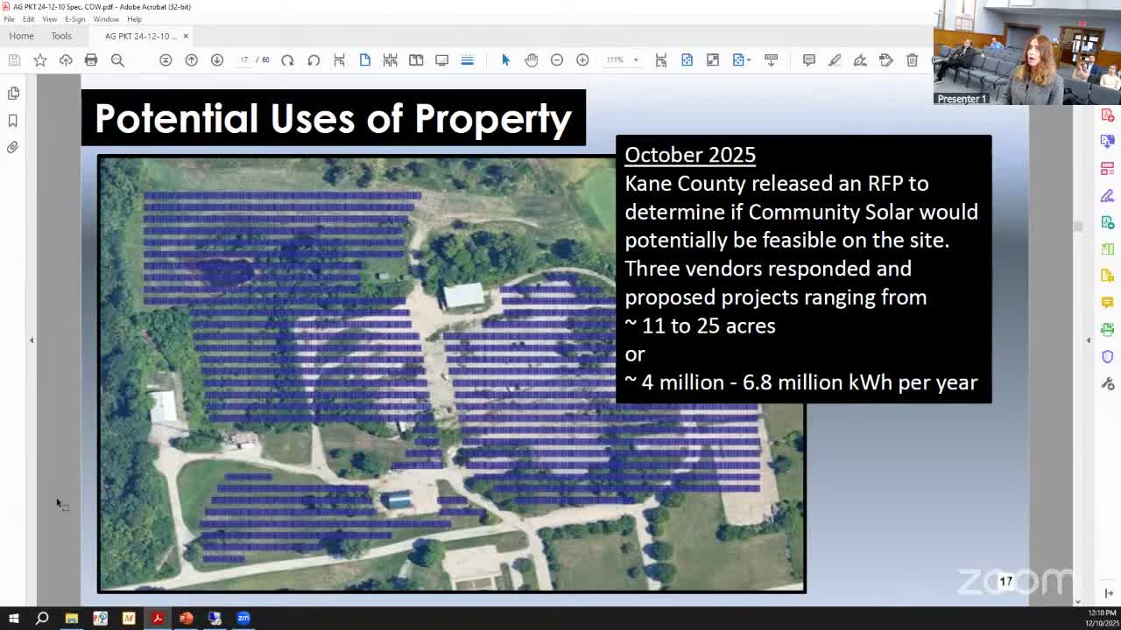Open the Print dialog icon
This screenshot has height=630, width=1121.
93,59
